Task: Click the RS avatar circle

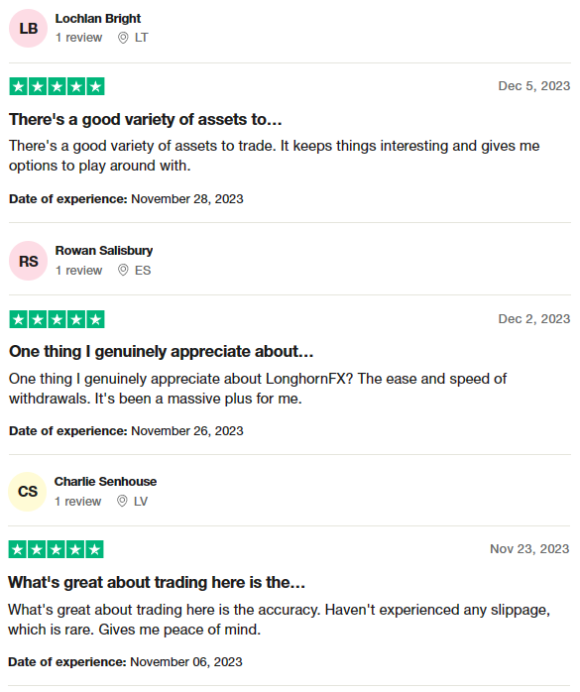Action: (28, 261)
